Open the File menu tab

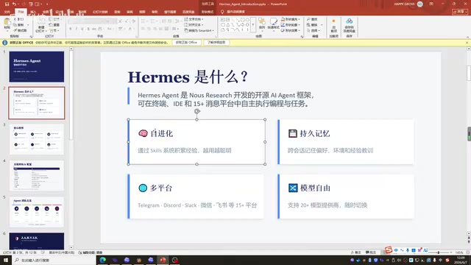coord(7,12)
